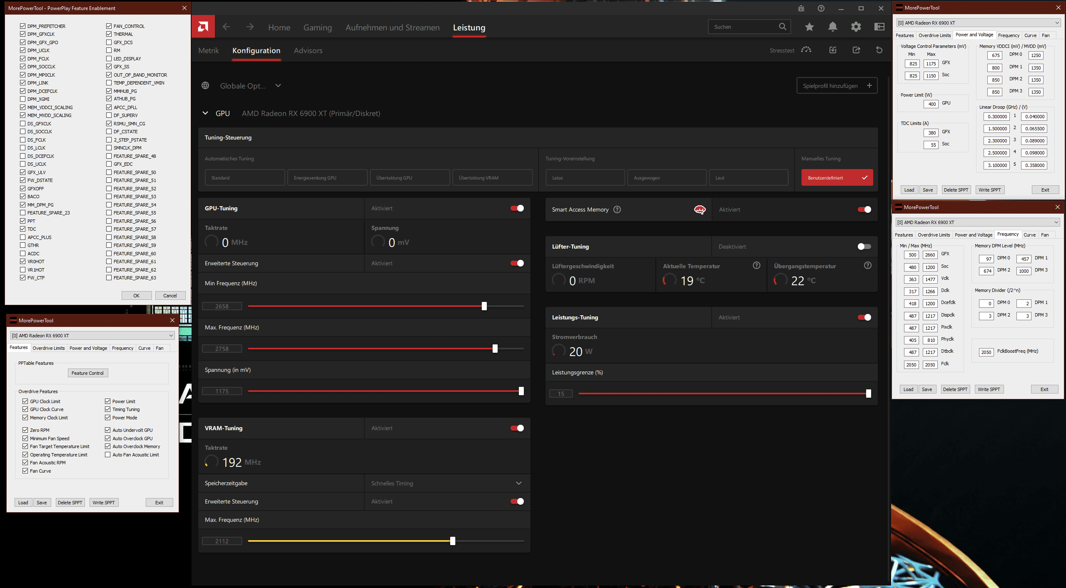The width and height of the screenshot is (1066, 588).
Task: Enable Lüfter-Tuning switch
Action: point(864,247)
